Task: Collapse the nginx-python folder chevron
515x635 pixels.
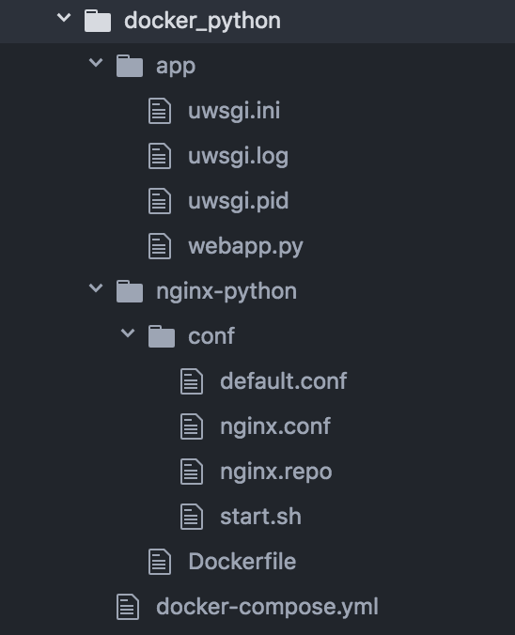Action: 96,288
